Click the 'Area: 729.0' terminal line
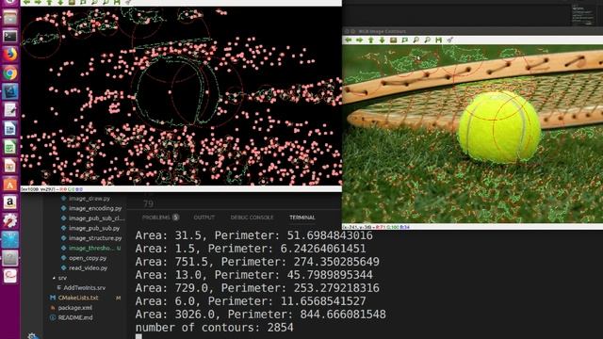Viewport: 603px width, 339px height. coord(257,288)
